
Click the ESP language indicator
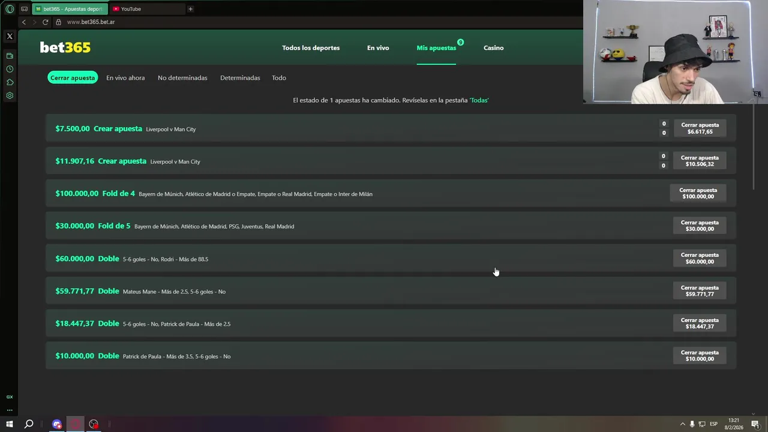714,424
